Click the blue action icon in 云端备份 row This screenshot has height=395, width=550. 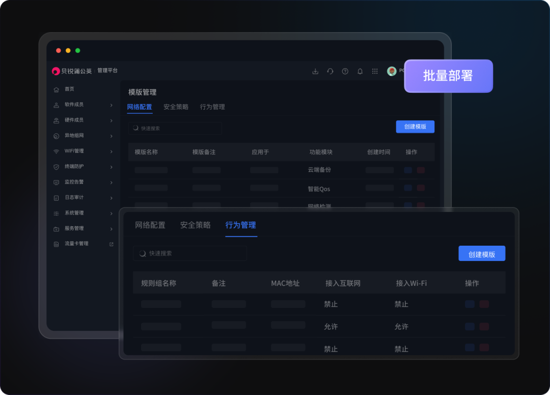pyautogui.click(x=408, y=170)
